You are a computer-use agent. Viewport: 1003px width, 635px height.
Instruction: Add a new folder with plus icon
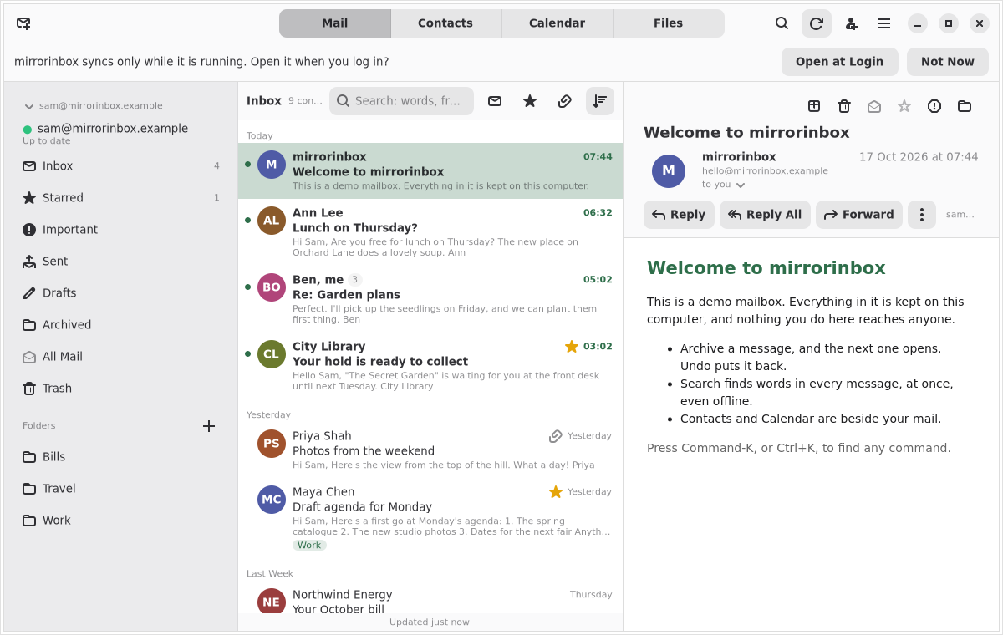(x=209, y=426)
